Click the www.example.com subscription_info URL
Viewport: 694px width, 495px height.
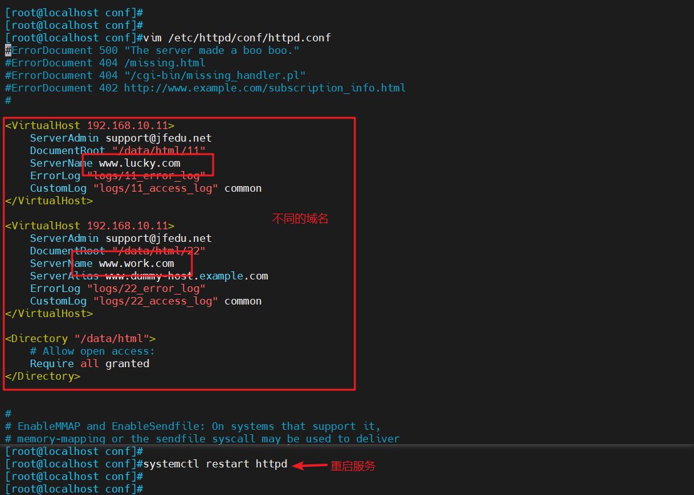coord(265,88)
